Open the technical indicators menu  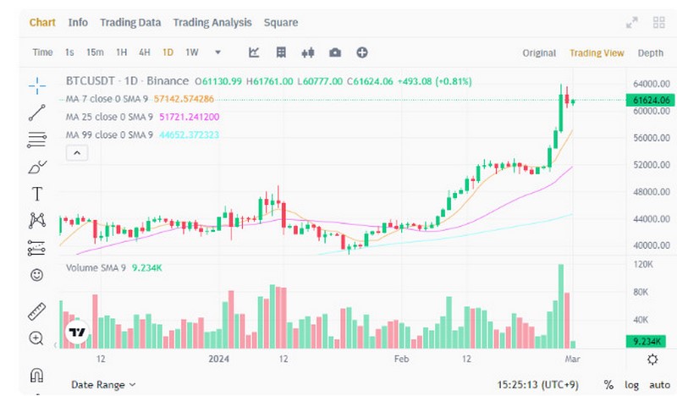[254, 52]
